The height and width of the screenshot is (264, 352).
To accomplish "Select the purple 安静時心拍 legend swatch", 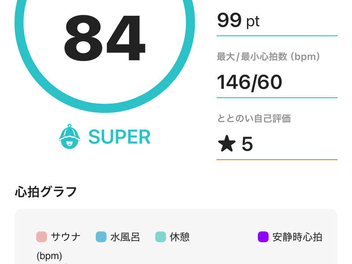I will click(263, 237).
